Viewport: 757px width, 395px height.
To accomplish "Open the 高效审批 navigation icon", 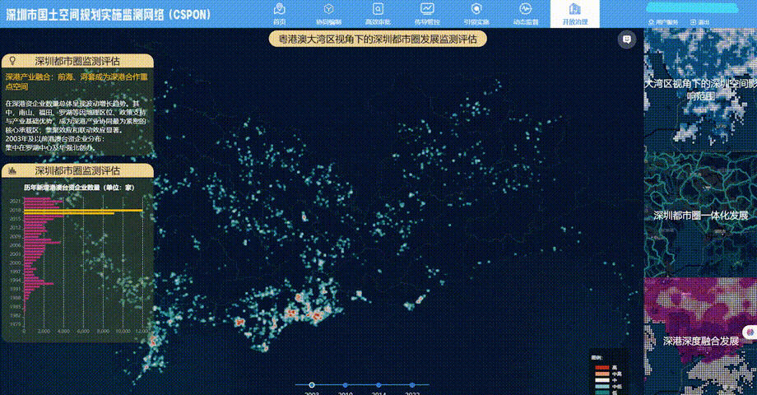I will (377, 12).
